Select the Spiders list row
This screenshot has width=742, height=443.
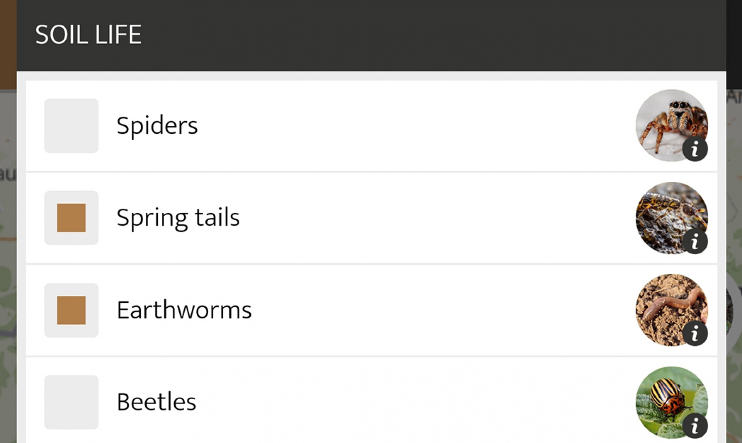(x=317, y=125)
